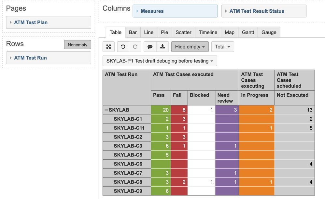Viewport: 325px width, 199px height.
Task: Switch to the Bar chart tab
Action: click(x=133, y=32)
